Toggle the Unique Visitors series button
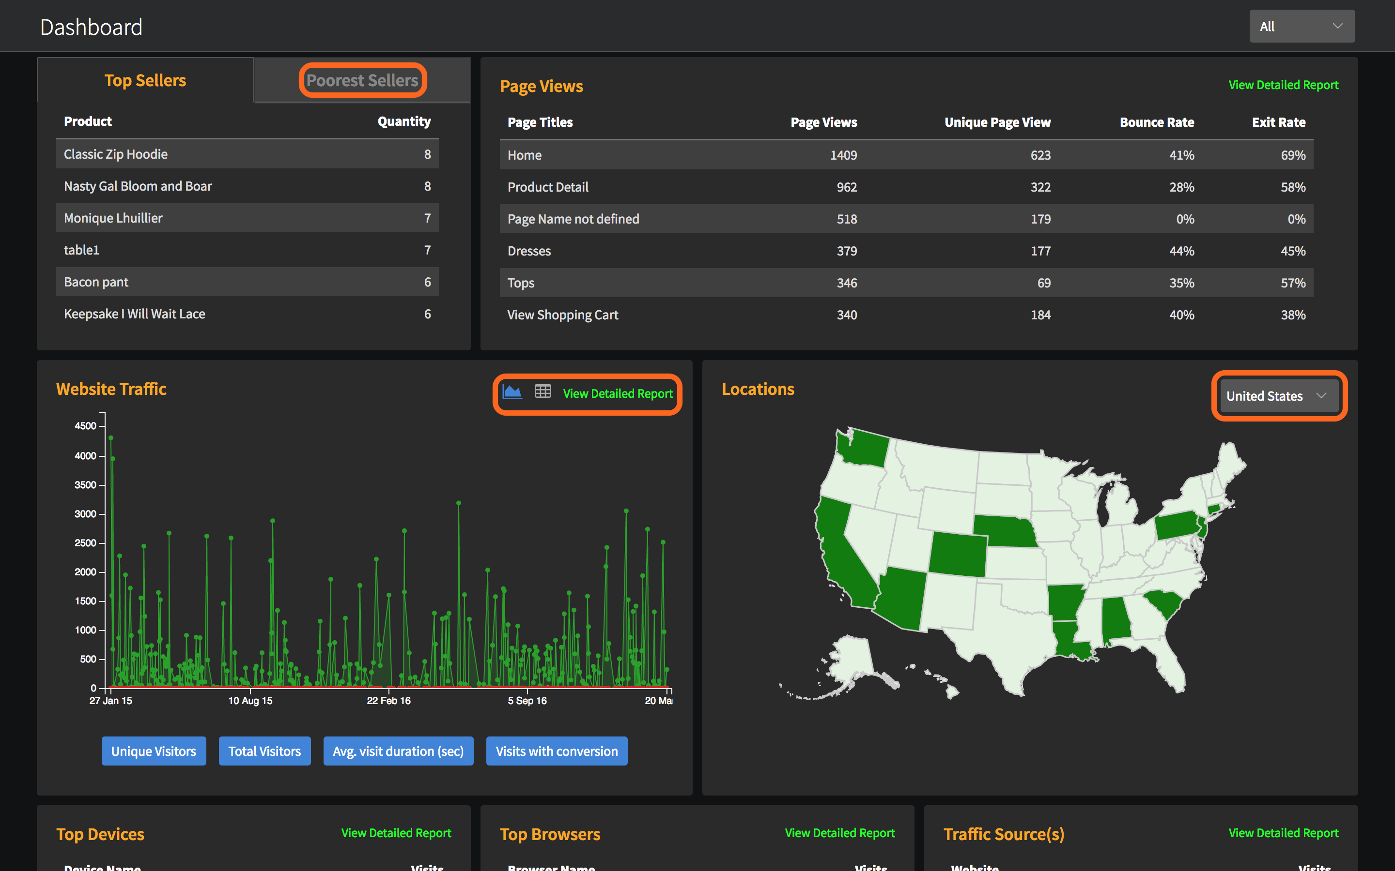1395x871 pixels. tap(154, 751)
